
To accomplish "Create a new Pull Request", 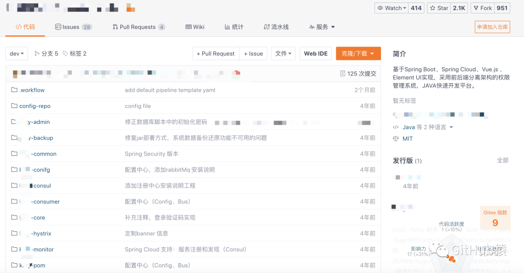I will (216, 53).
